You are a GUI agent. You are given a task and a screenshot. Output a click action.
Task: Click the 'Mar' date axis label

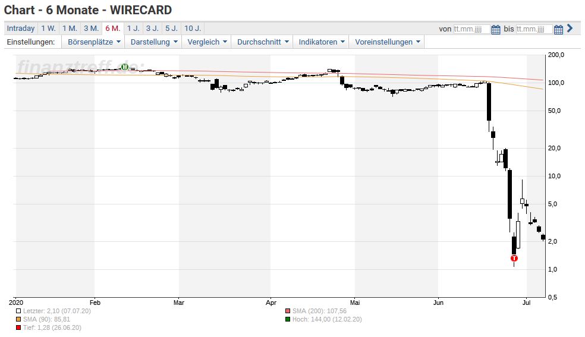coord(179,303)
